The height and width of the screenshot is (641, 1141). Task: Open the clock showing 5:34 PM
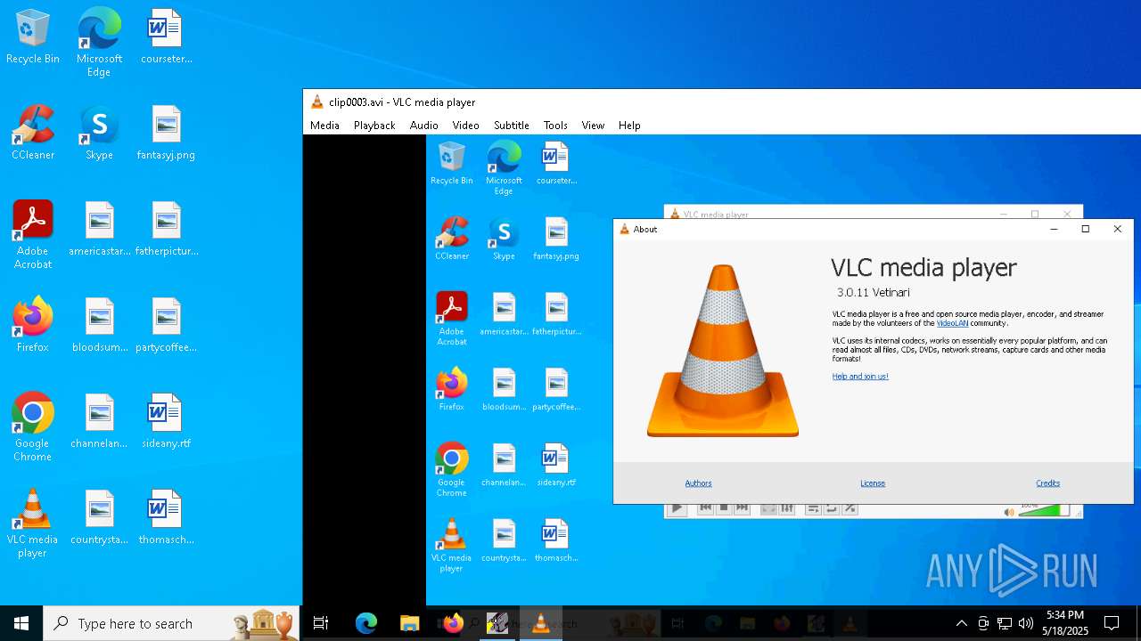1065,623
